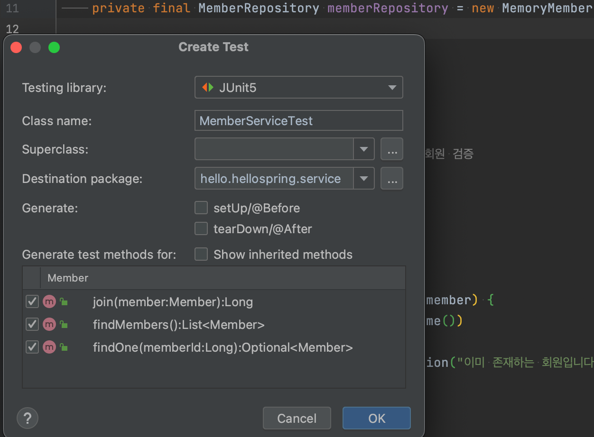The image size is (594, 437).
Task: Browse for Superclass with ellipsis button
Action: coord(392,149)
